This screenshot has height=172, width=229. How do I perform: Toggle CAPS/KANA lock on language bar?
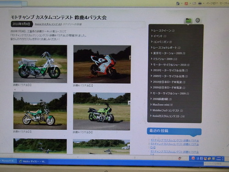pyautogui.click(x=218, y=158)
